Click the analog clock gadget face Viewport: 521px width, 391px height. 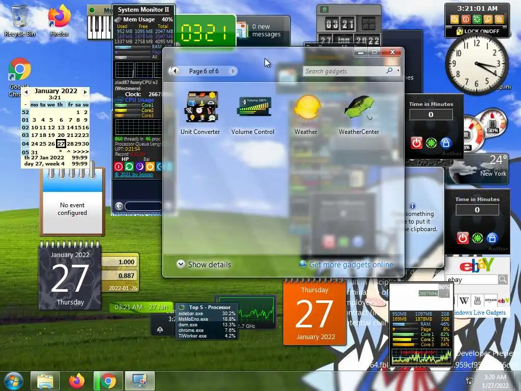pos(476,63)
